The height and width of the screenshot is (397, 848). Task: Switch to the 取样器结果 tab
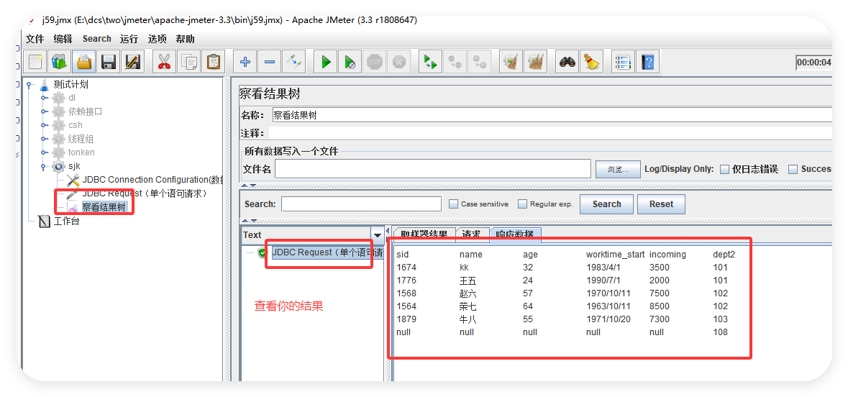click(424, 234)
